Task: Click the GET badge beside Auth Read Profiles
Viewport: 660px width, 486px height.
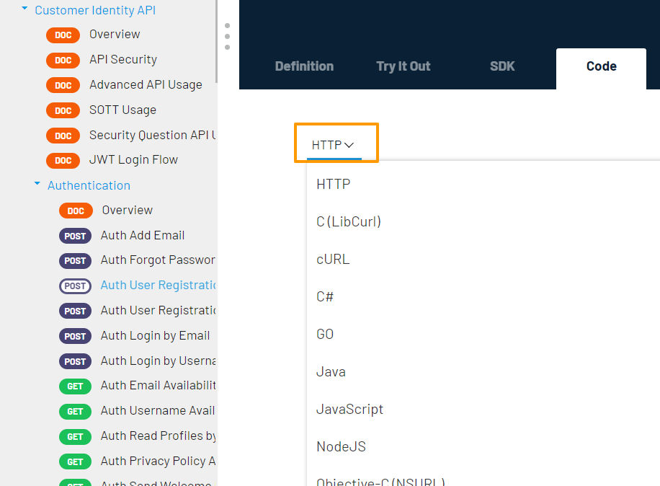Action: 76,436
